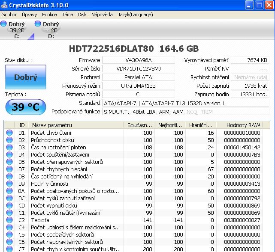275x252 pixels.
Task: Click the CrystalDiskInfo title bar icon
Action: 5,5
